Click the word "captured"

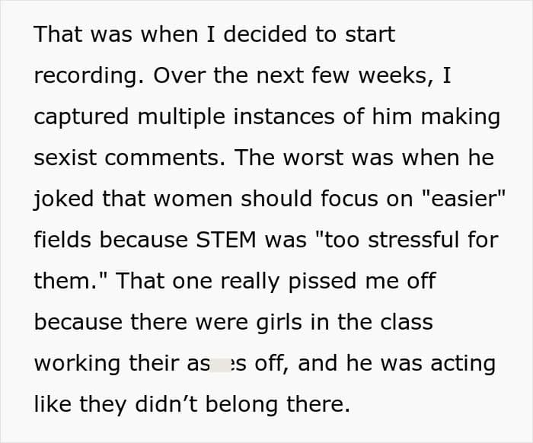point(81,117)
